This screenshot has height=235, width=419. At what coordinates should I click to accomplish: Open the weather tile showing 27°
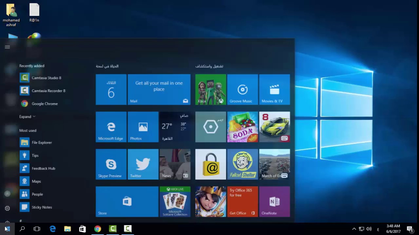[175, 127]
